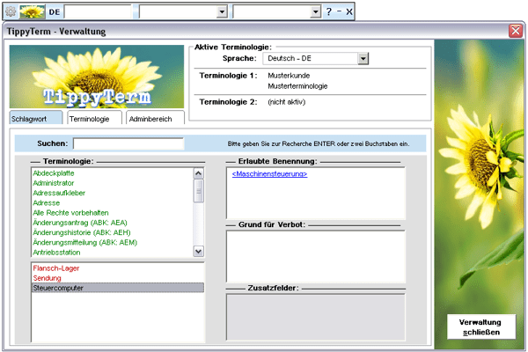Screen dimensions: 528x352
Task: Select Antriebsstation in the Terminologie list
Action: tap(60, 251)
